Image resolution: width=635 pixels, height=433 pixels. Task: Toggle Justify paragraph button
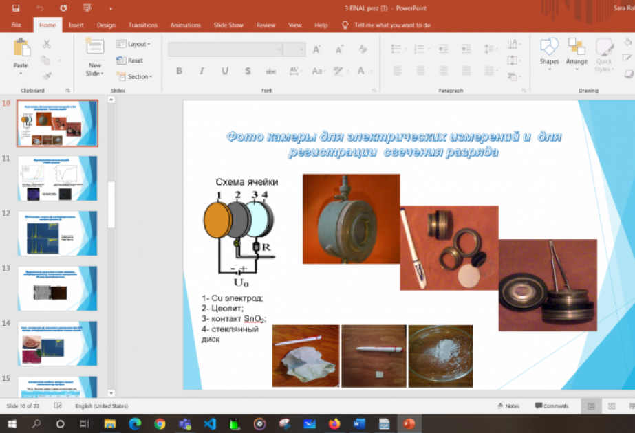[x=466, y=71]
